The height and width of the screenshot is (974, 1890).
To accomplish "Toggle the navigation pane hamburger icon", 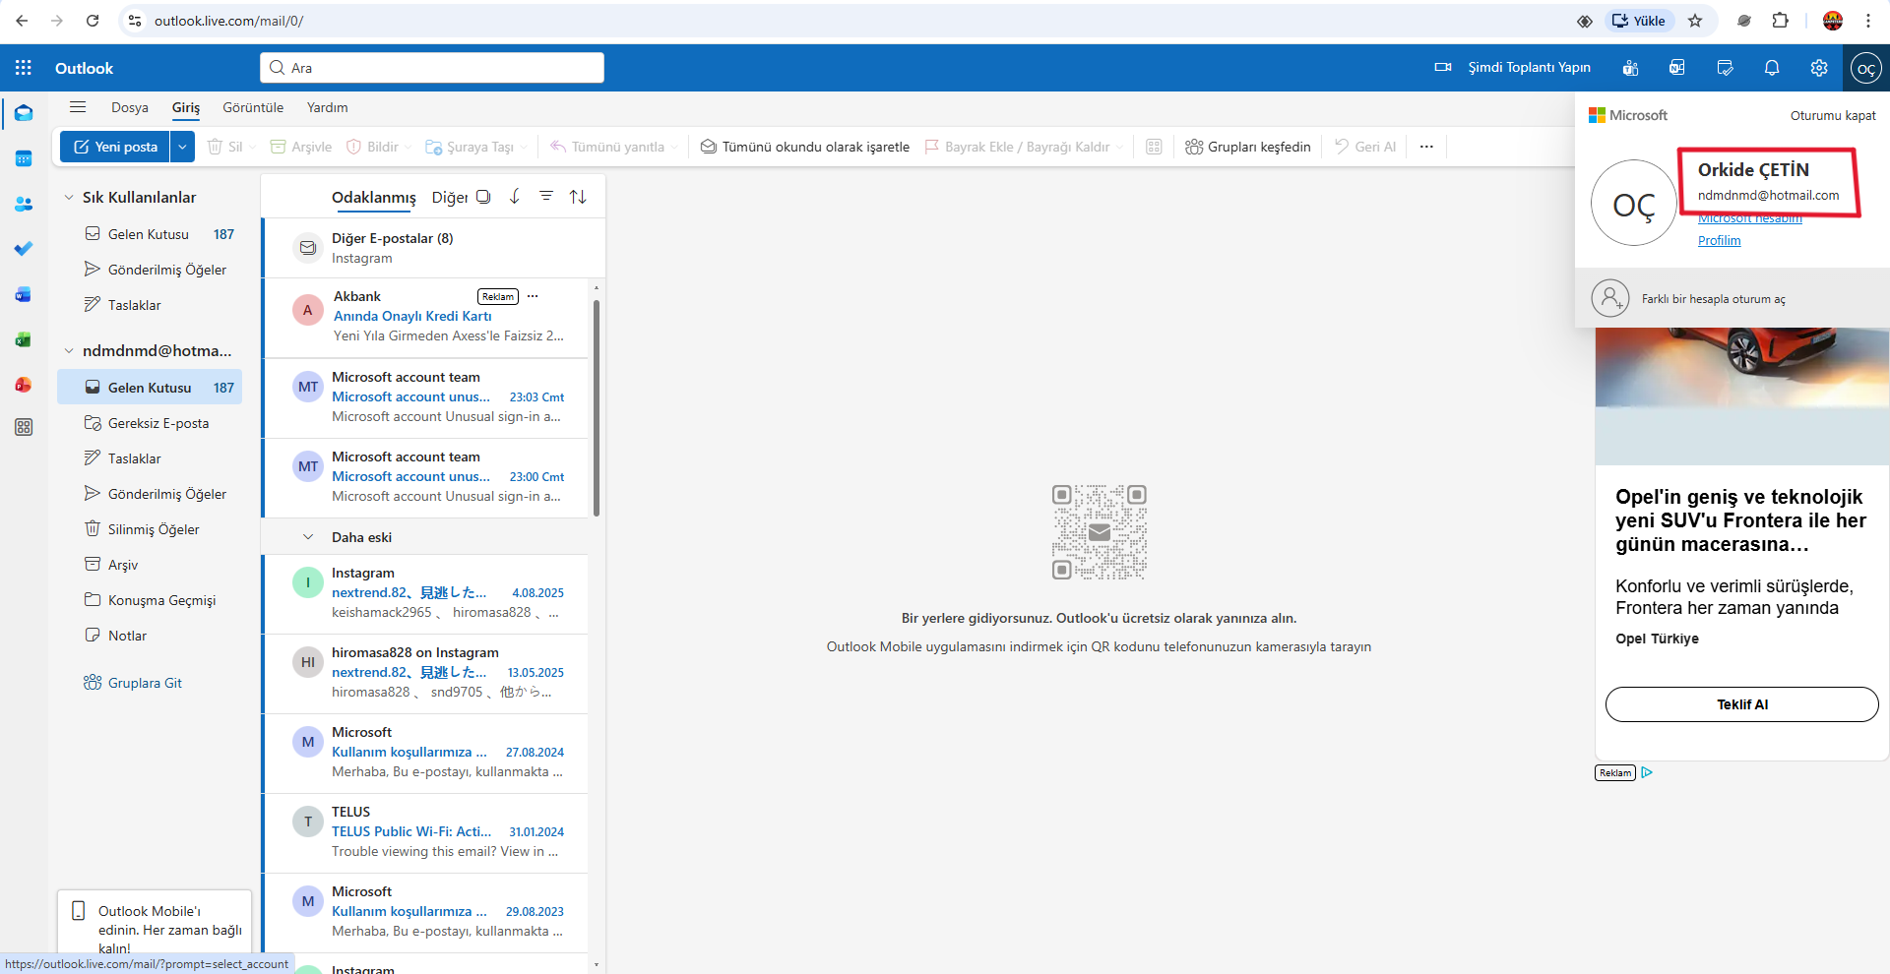I will [x=78, y=107].
